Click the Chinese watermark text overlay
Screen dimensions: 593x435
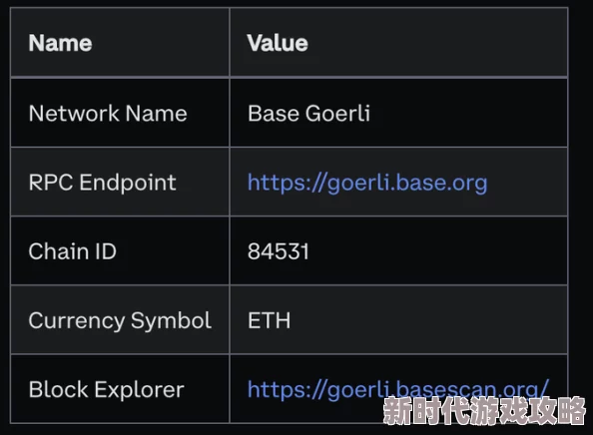(484, 411)
